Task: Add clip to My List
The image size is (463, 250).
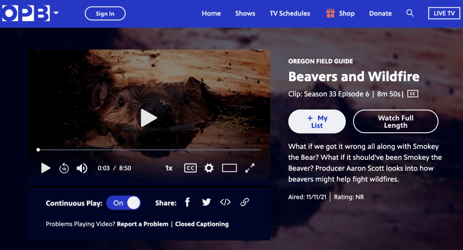Action: [317, 121]
